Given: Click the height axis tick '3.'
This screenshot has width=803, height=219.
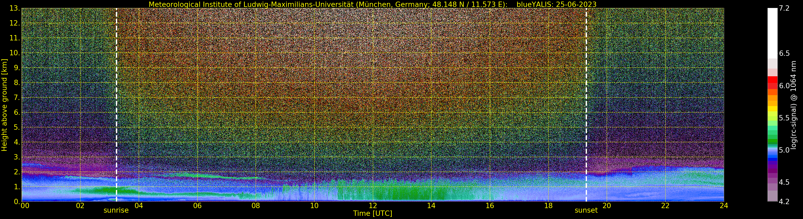Looking at the screenshot, I should click(x=17, y=157).
